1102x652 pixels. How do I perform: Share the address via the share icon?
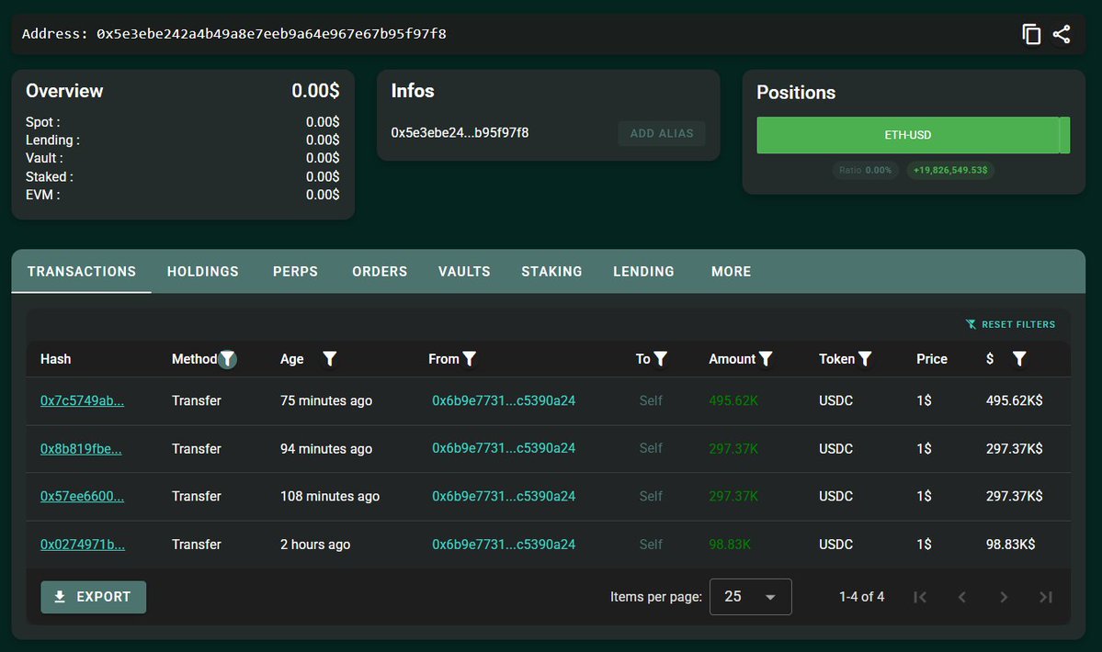point(1062,34)
